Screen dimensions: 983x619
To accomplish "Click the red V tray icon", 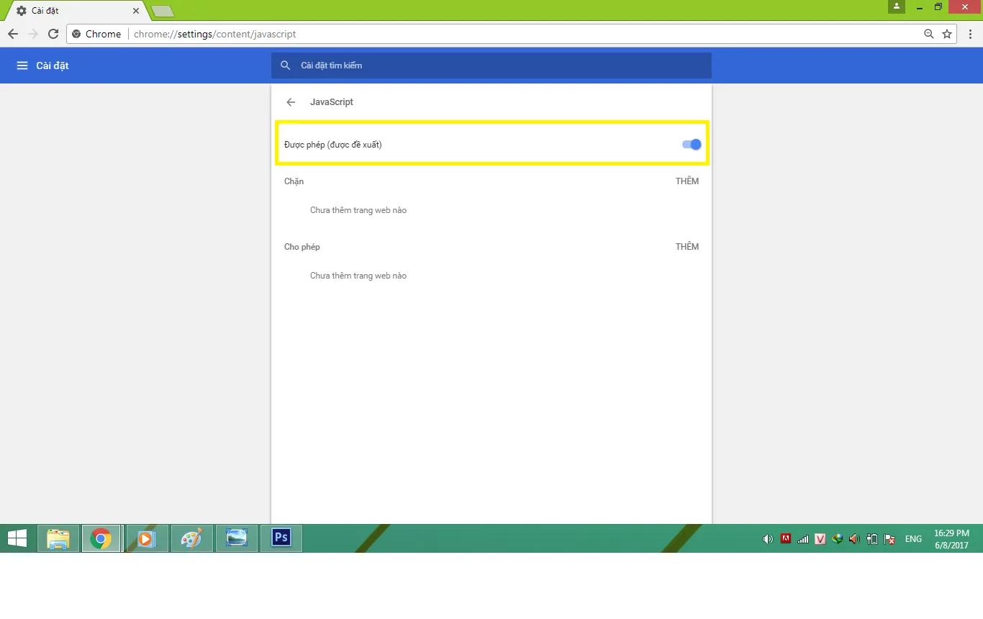I will point(820,539).
